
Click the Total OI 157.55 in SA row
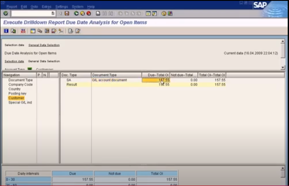220,80
